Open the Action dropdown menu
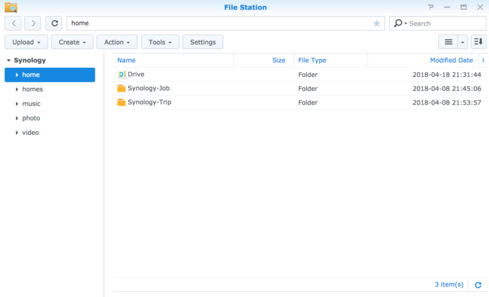Viewport: 489px width, 297px height. pyautogui.click(x=117, y=42)
